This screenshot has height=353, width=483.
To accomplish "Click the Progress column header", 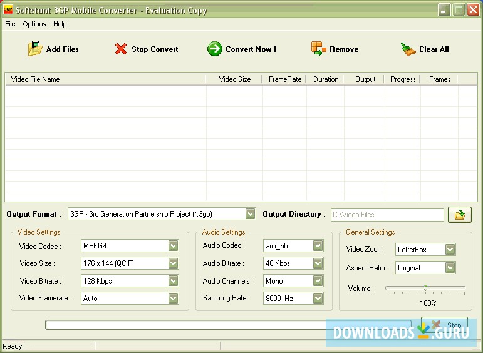I will pos(402,79).
